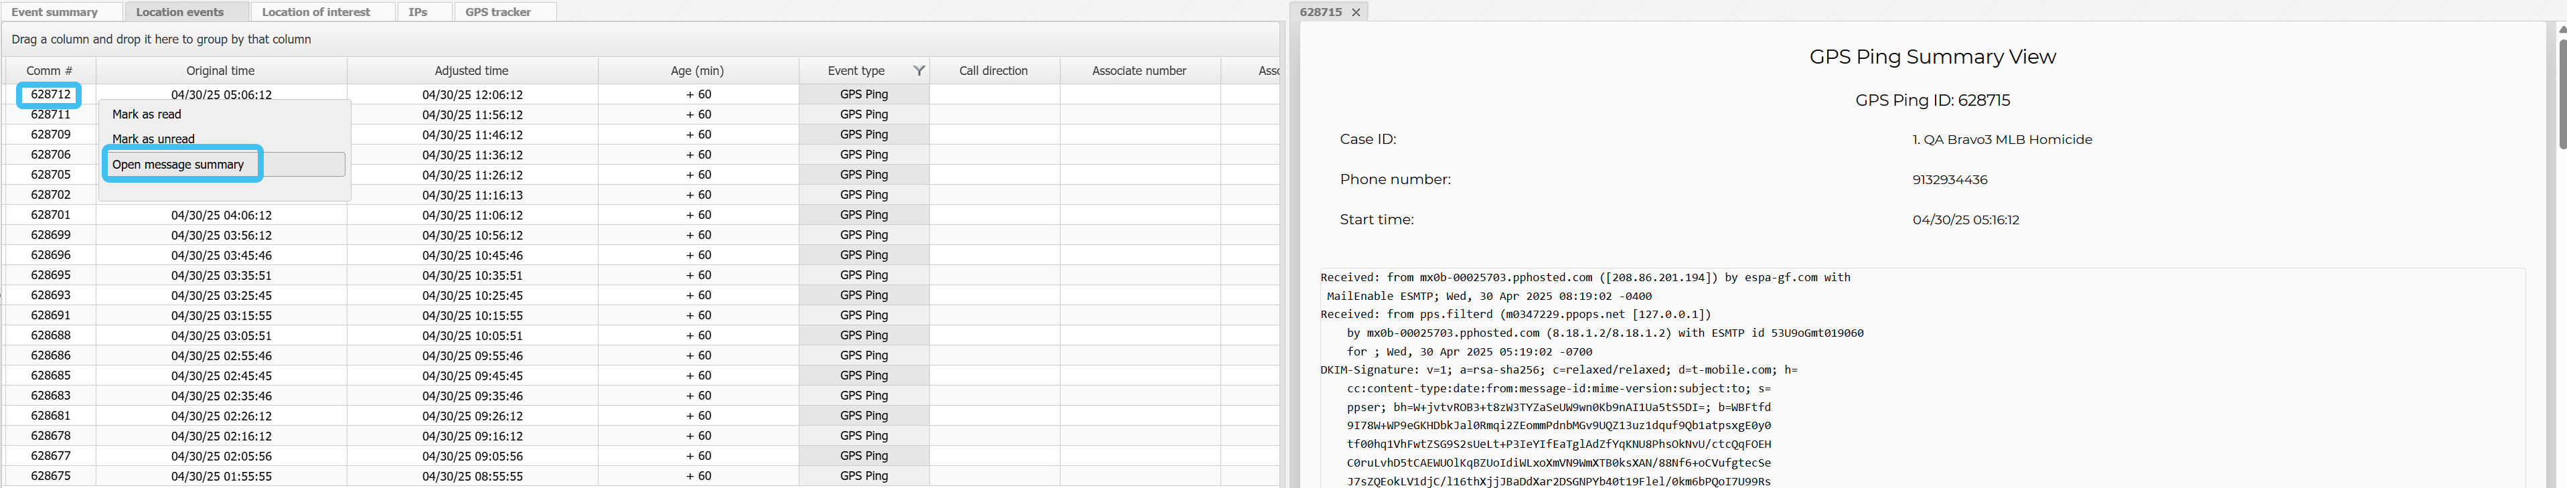Click the Adjusted time column header
The image size is (2567, 488).
(471, 71)
